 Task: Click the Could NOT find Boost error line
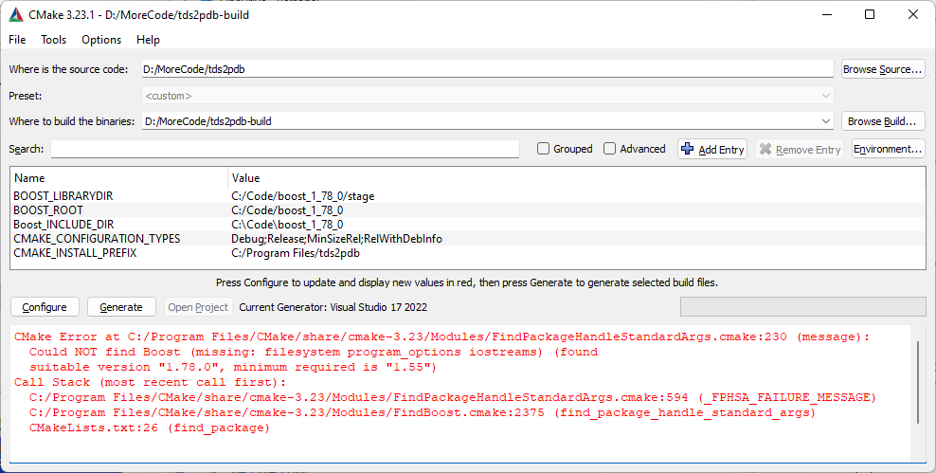[314, 352]
